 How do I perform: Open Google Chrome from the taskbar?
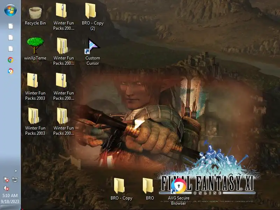pyautogui.click(x=10, y=60)
